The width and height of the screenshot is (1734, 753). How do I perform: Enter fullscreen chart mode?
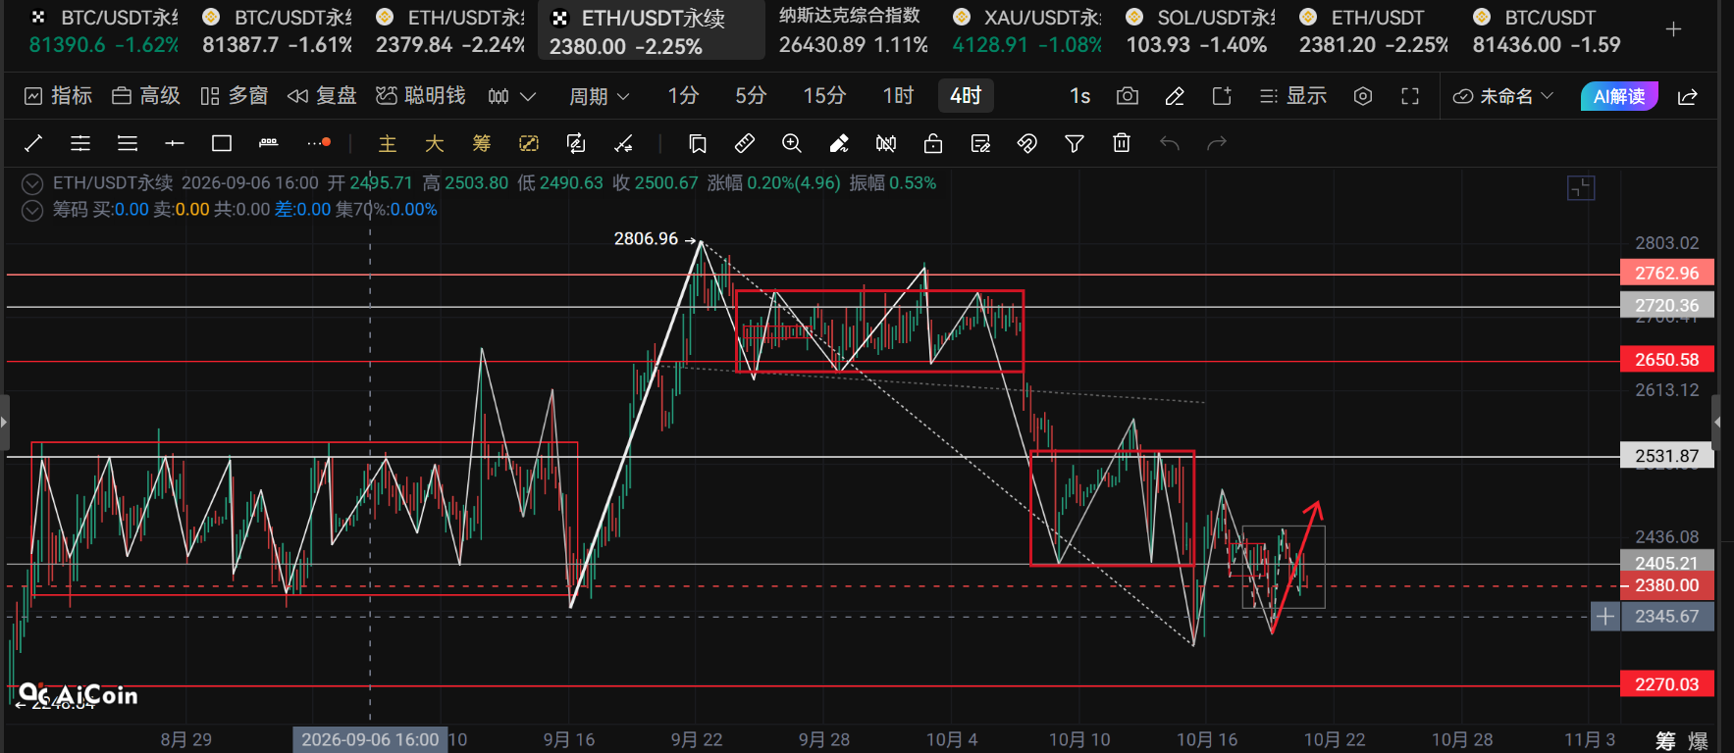point(1410,96)
